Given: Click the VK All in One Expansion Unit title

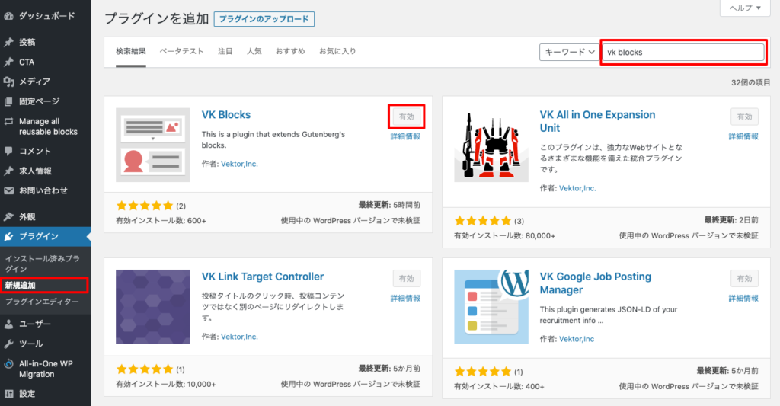Looking at the screenshot, I should click(x=597, y=121).
